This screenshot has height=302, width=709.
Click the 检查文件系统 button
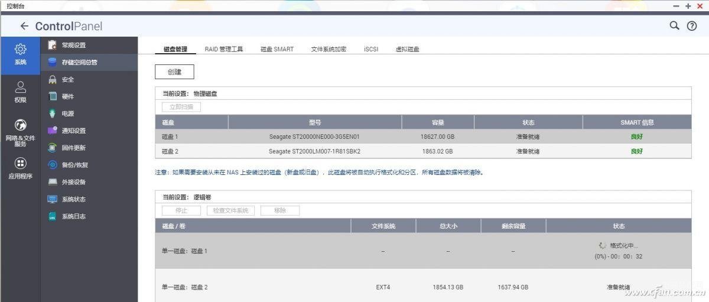pyautogui.click(x=230, y=210)
